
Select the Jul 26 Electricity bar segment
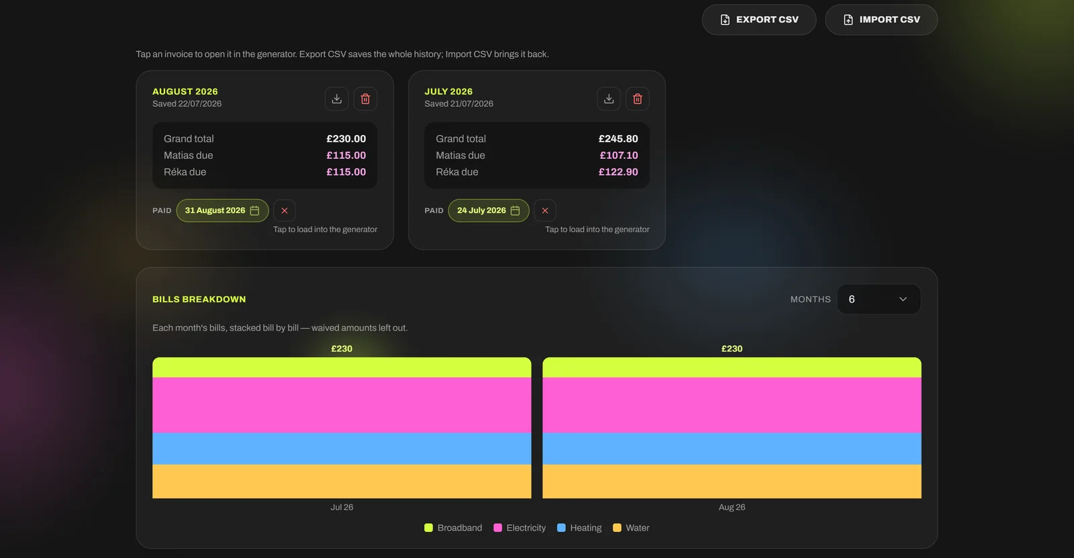(342, 405)
